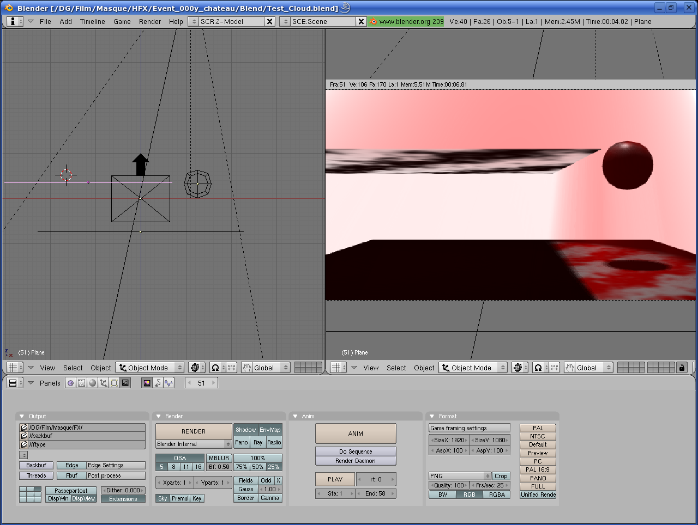
Task: Switch to Logic context panel icon
Action: [70, 383]
